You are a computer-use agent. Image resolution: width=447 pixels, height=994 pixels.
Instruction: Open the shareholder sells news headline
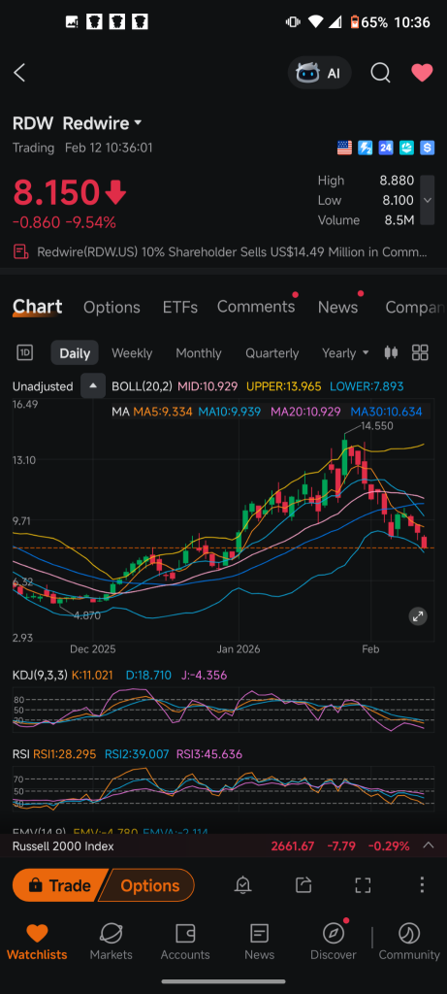tap(233, 252)
